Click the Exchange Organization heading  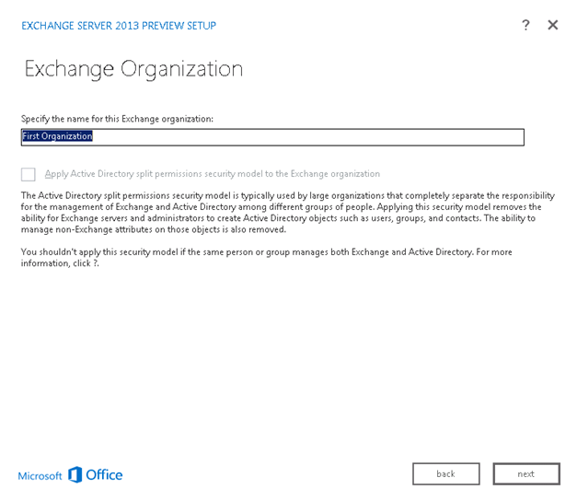(x=133, y=69)
